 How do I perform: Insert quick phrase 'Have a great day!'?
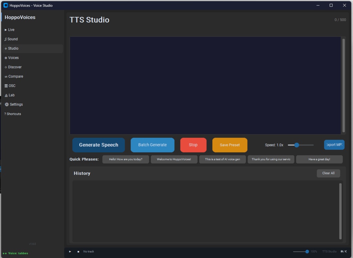pyautogui.click(x=319, y=159)
